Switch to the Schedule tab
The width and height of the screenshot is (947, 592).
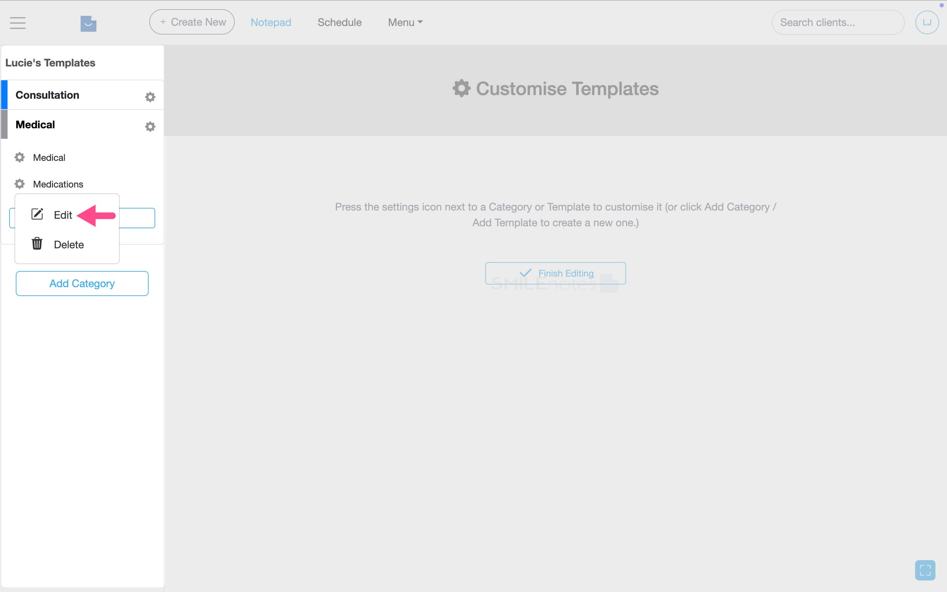click(339, 22)
